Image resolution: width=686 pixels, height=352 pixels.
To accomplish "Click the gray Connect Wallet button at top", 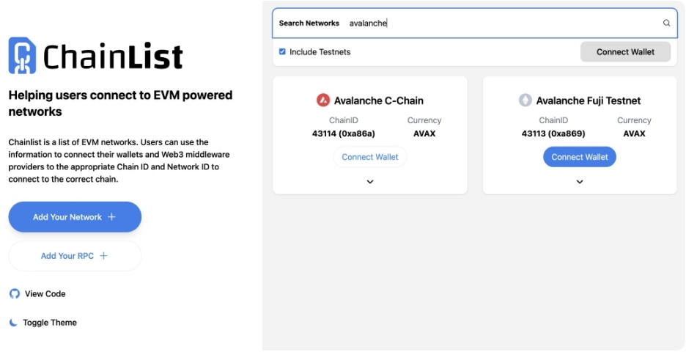I will tap(625, 51).
